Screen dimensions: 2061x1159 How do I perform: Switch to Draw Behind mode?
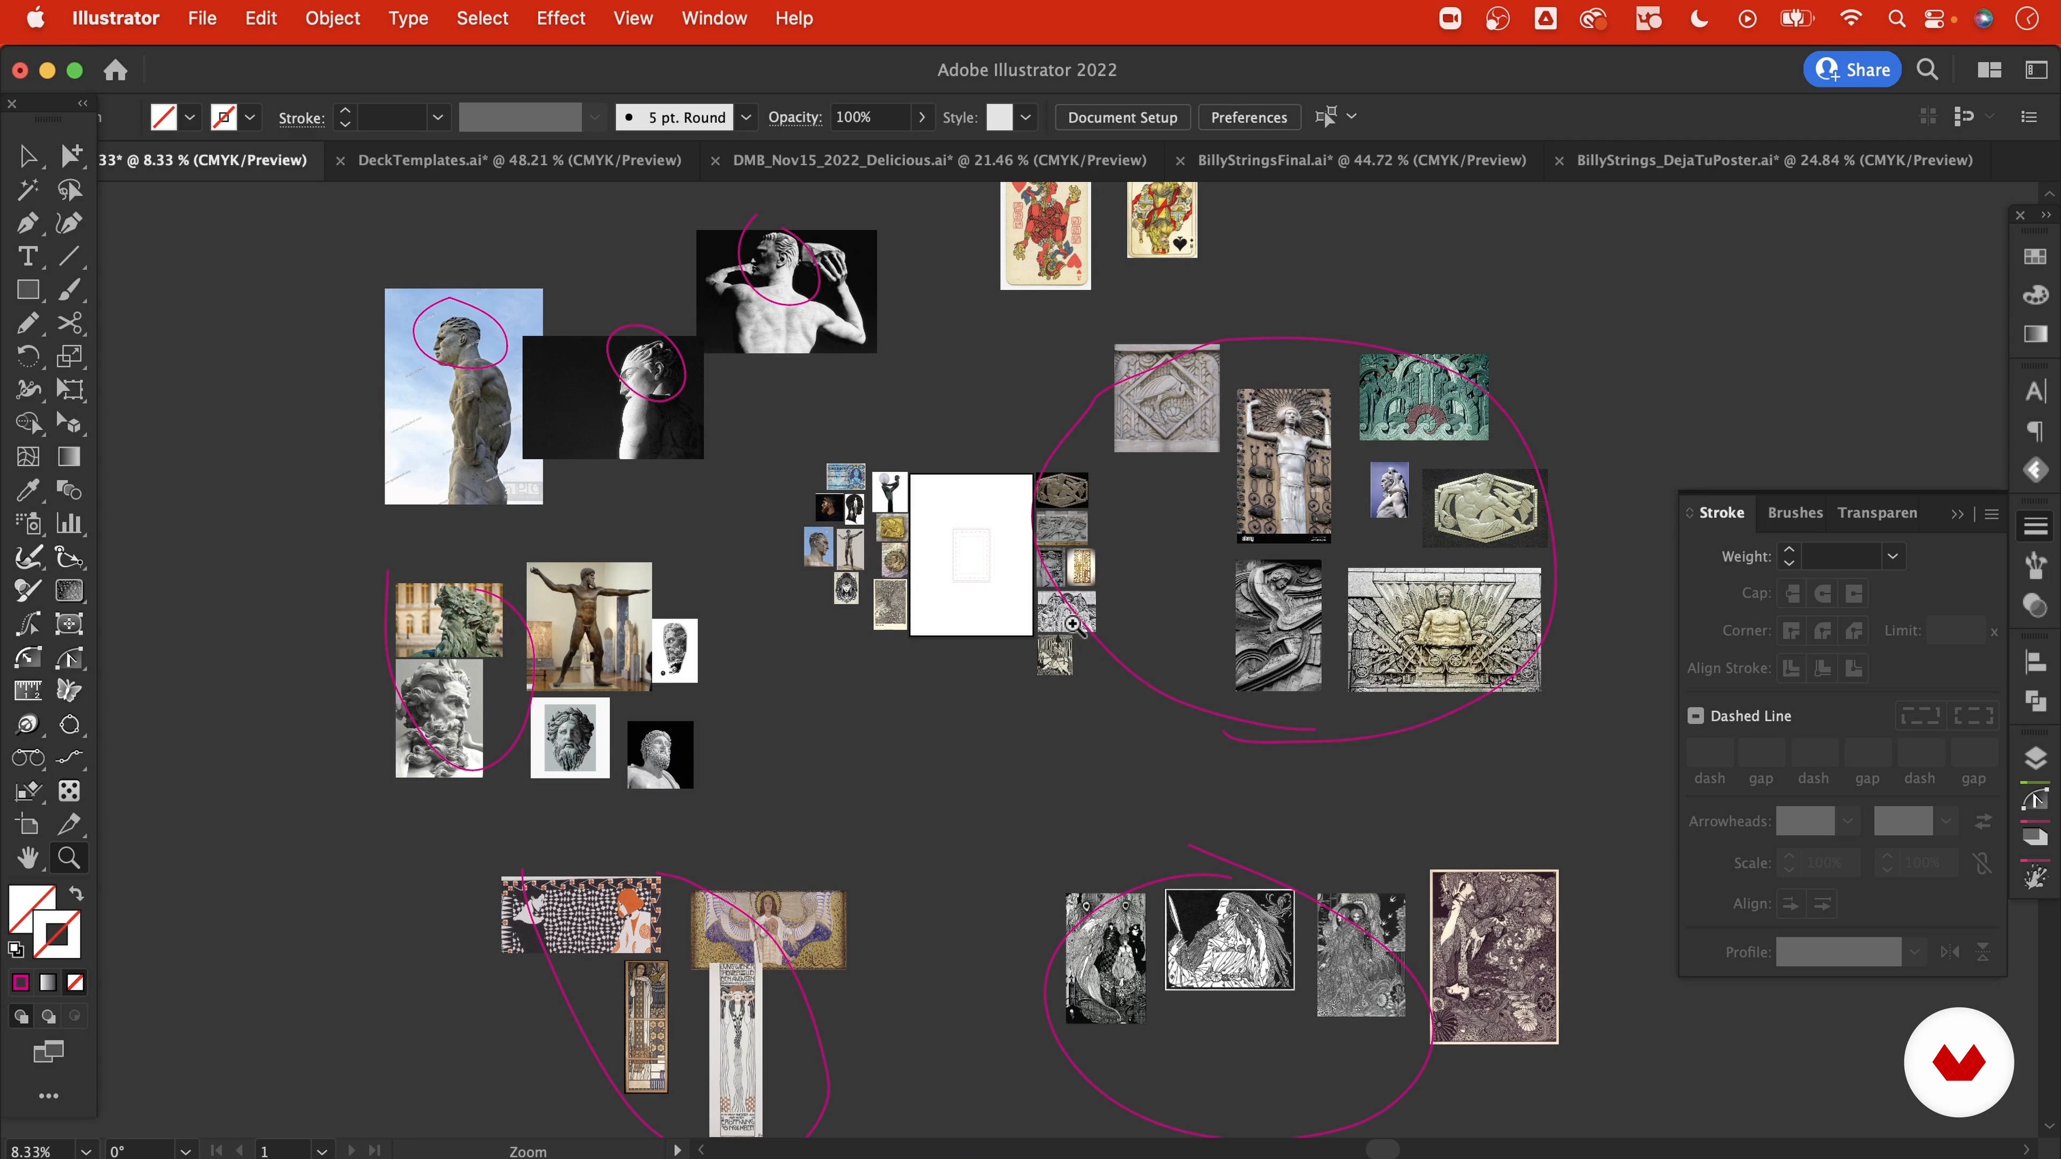pos(49,1017)
